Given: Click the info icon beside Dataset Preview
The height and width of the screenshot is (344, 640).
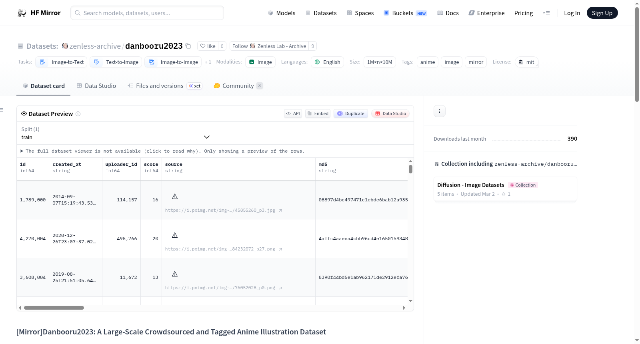Looking at the screenshot, I should (x=78, y=114).
